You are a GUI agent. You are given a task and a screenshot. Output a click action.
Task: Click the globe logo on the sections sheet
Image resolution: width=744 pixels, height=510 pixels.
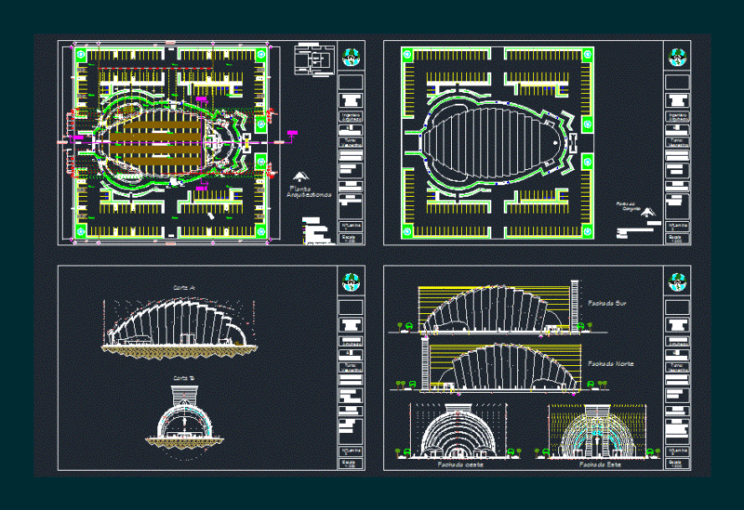(x=352, y=282)
